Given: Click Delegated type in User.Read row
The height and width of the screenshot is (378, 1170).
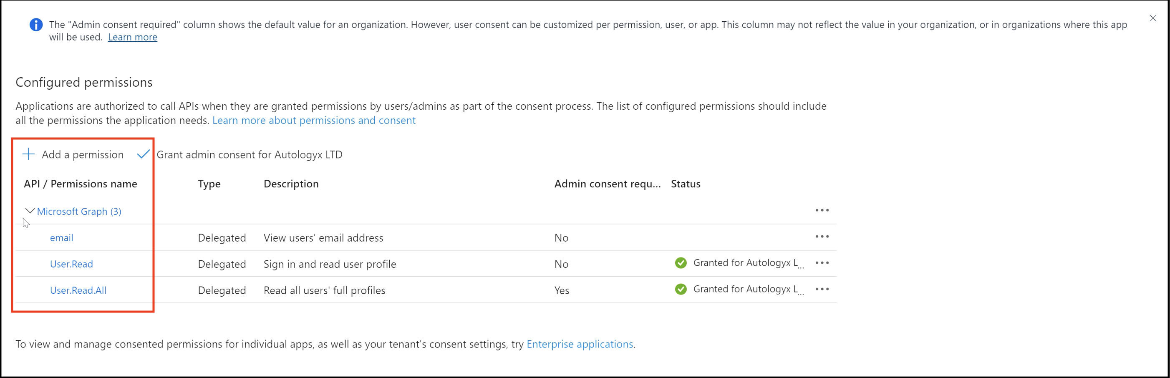Looking at the screenshot, I should tap(222, 264).
